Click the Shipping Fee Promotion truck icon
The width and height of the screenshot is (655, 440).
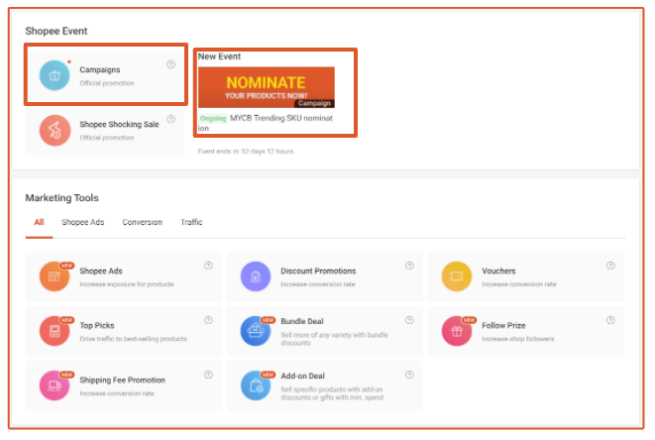(55, 385)
